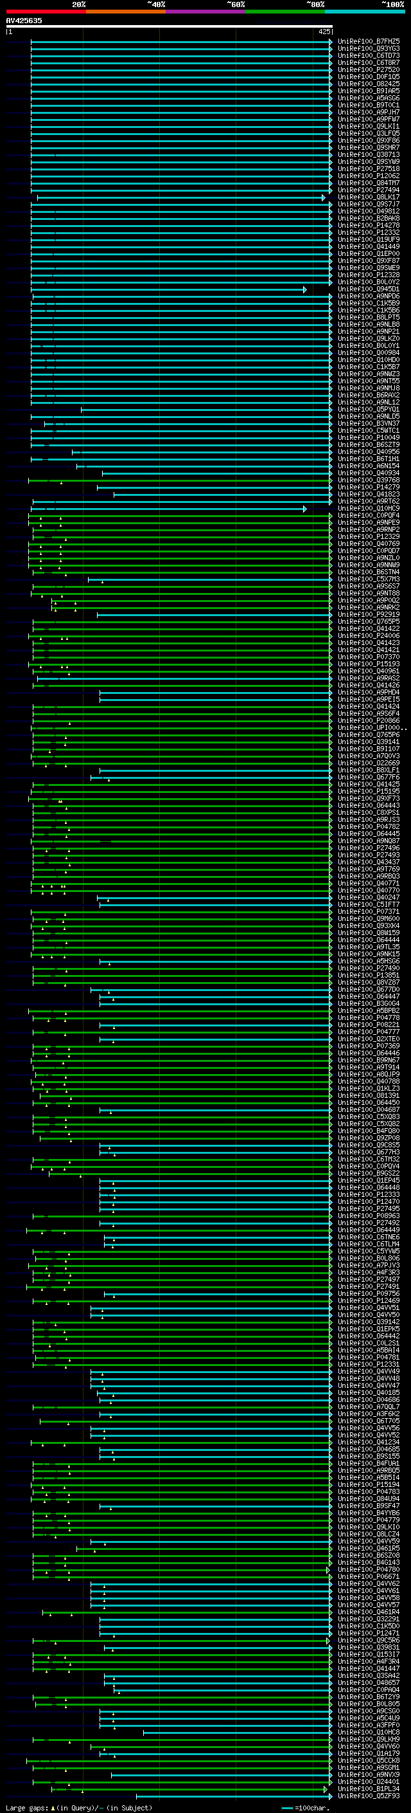Click the UniRef100_Q10HC9 label

coord(369,508)
